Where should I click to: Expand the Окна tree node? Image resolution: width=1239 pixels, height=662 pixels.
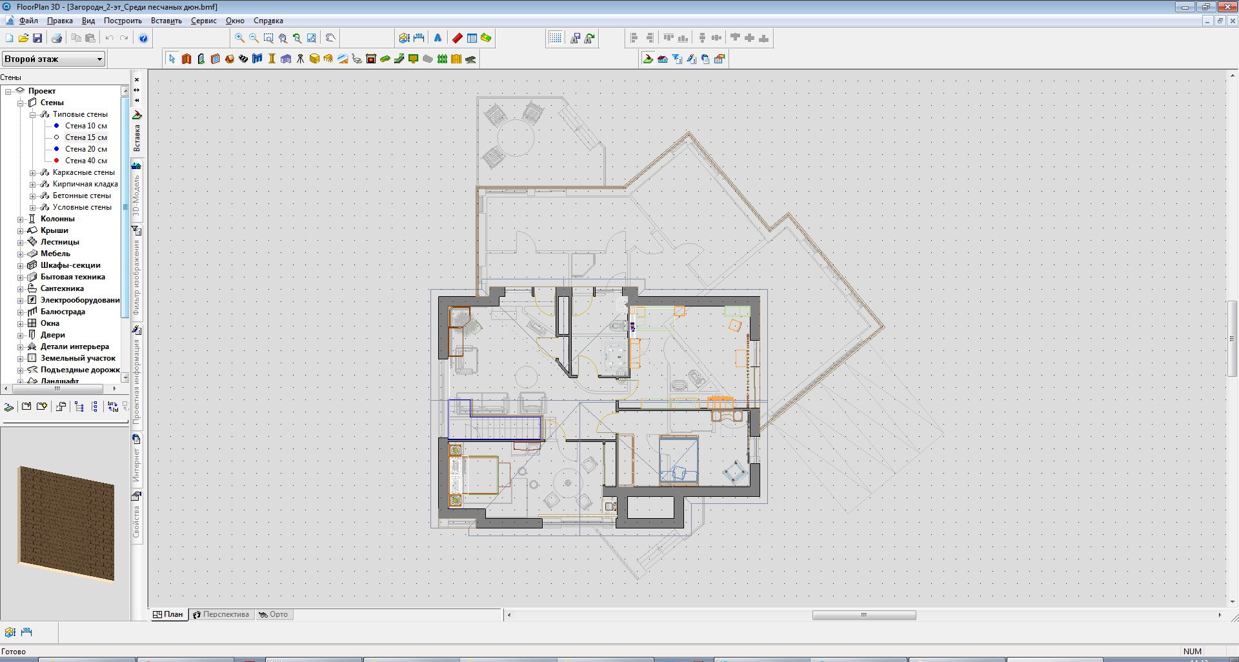[x=20, y=323]
